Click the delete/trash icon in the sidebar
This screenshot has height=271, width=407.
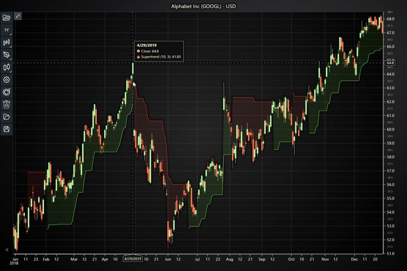pos(6,104)
